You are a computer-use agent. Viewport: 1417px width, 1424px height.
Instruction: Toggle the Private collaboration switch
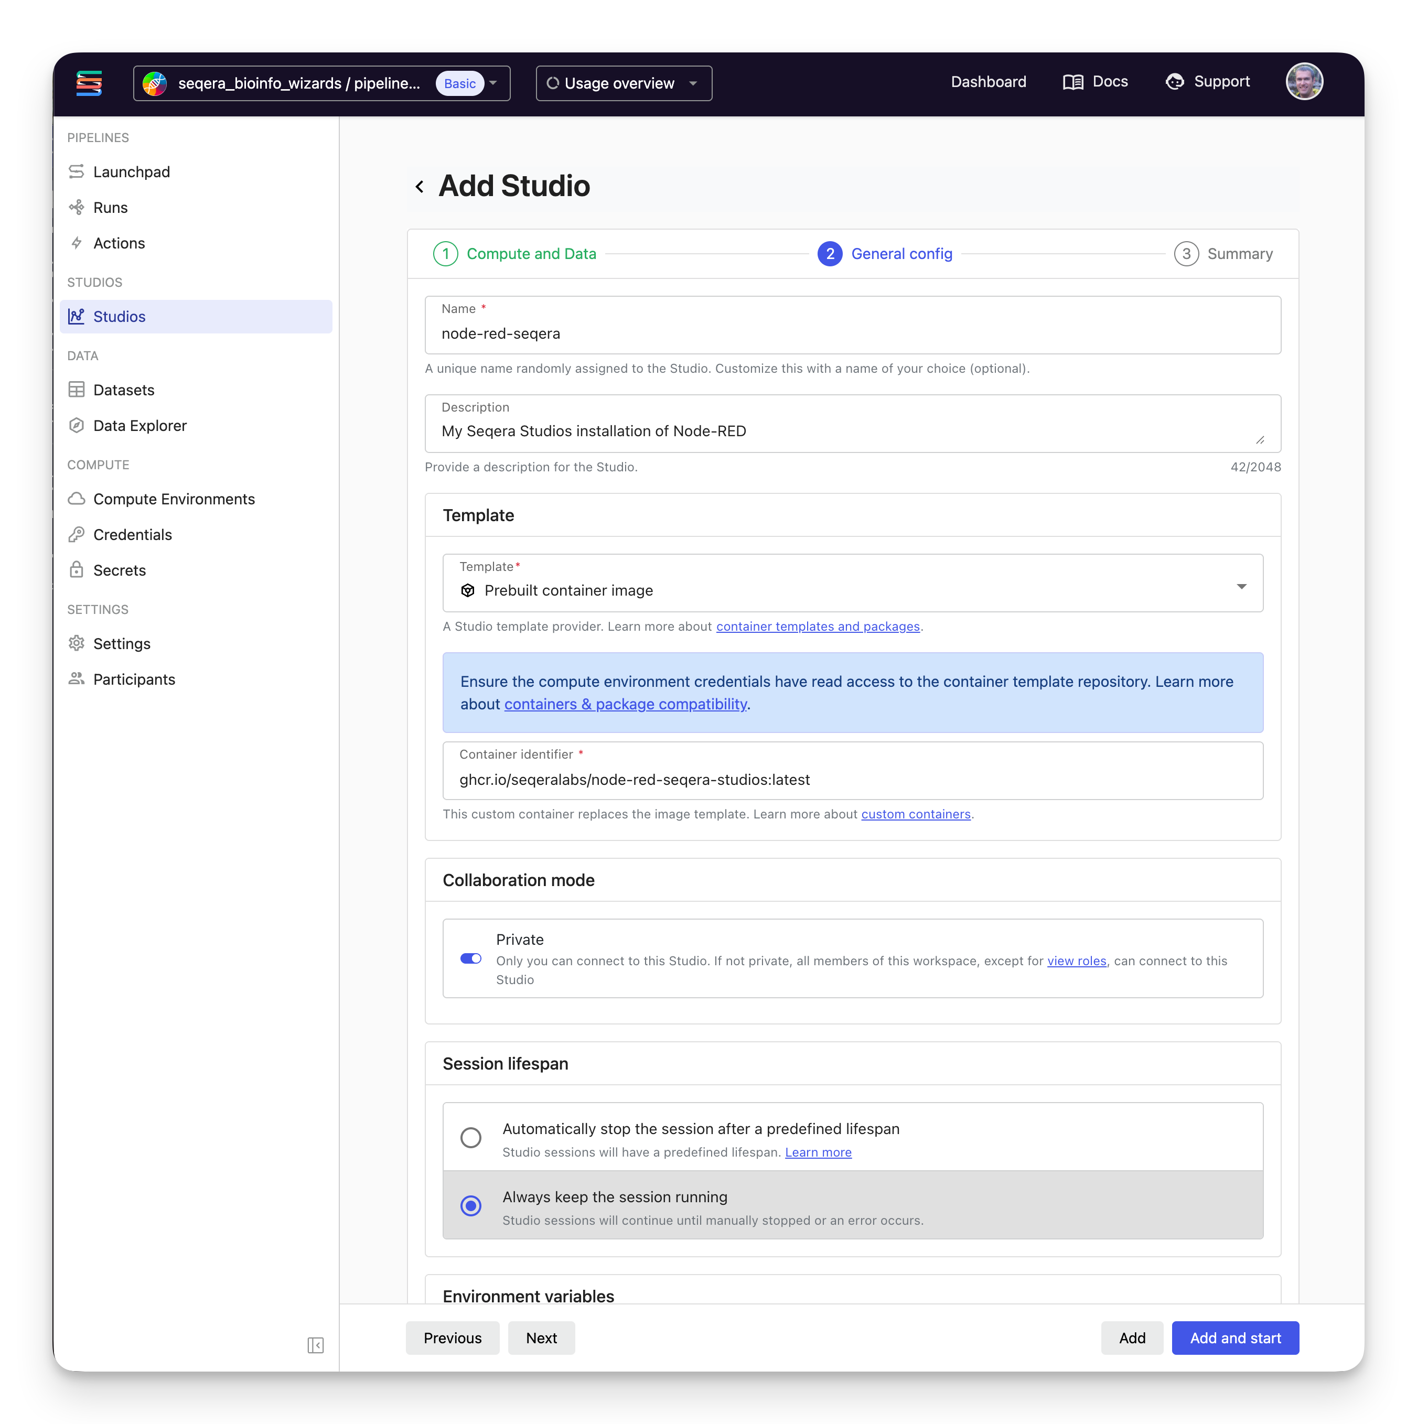(470, 958)
